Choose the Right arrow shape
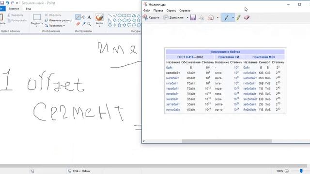 coord(129,20)
